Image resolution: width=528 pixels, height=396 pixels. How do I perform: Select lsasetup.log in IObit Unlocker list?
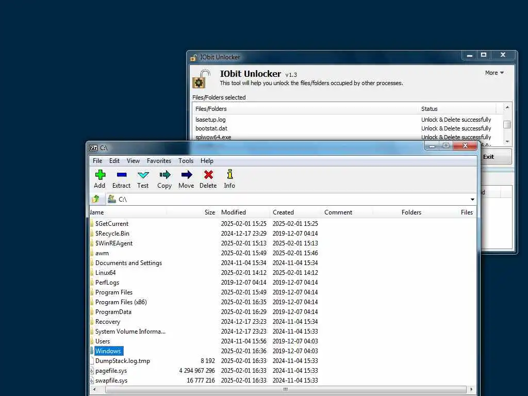tap(210, 120)
